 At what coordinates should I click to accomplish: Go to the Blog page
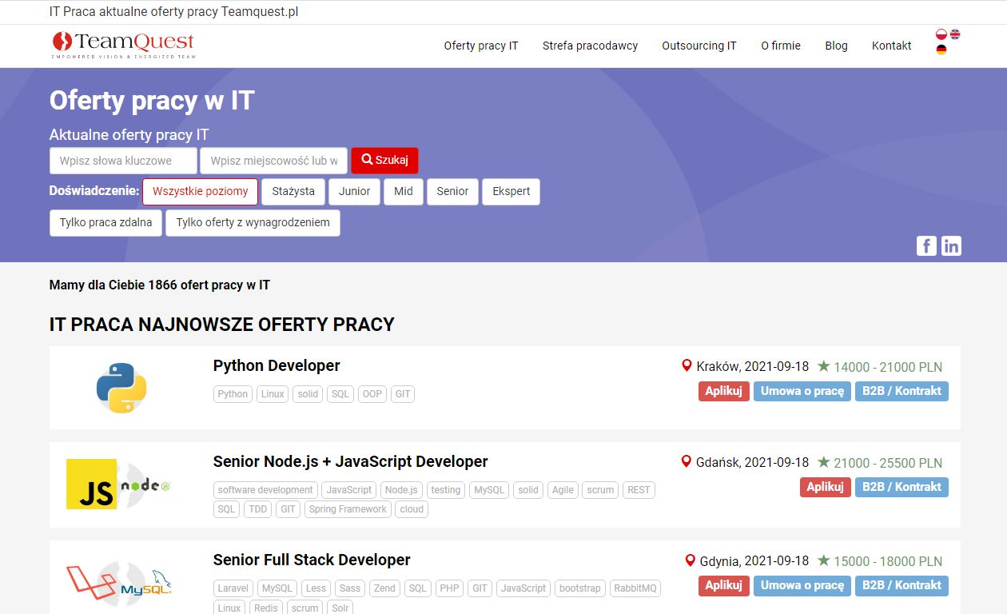(x=836, y=46)
